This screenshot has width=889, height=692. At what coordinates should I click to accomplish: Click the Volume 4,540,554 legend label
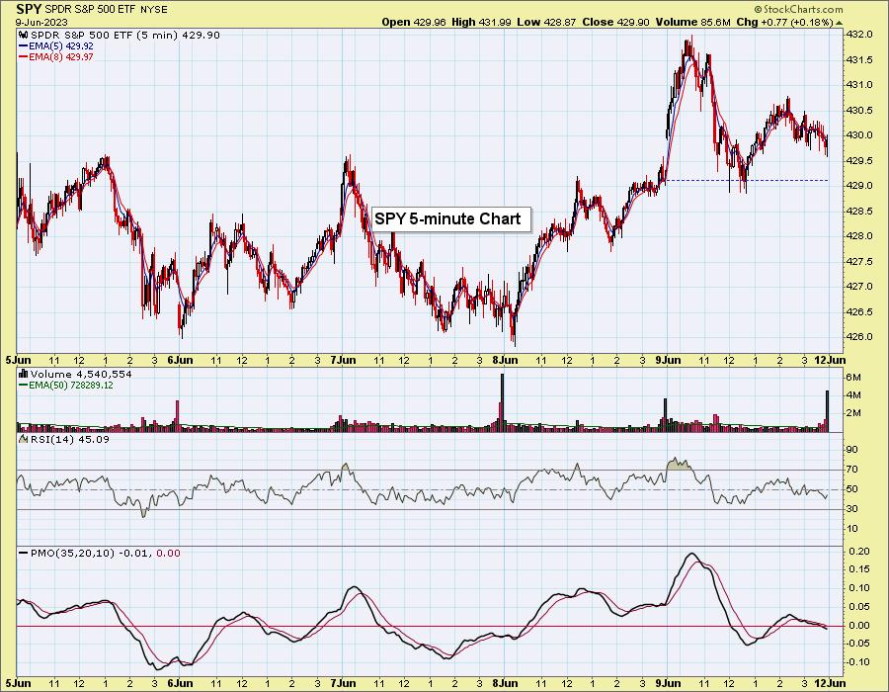[81, 374]
